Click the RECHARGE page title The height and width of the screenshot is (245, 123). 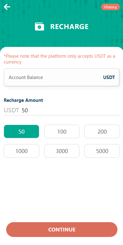click(x=69, y=27)
